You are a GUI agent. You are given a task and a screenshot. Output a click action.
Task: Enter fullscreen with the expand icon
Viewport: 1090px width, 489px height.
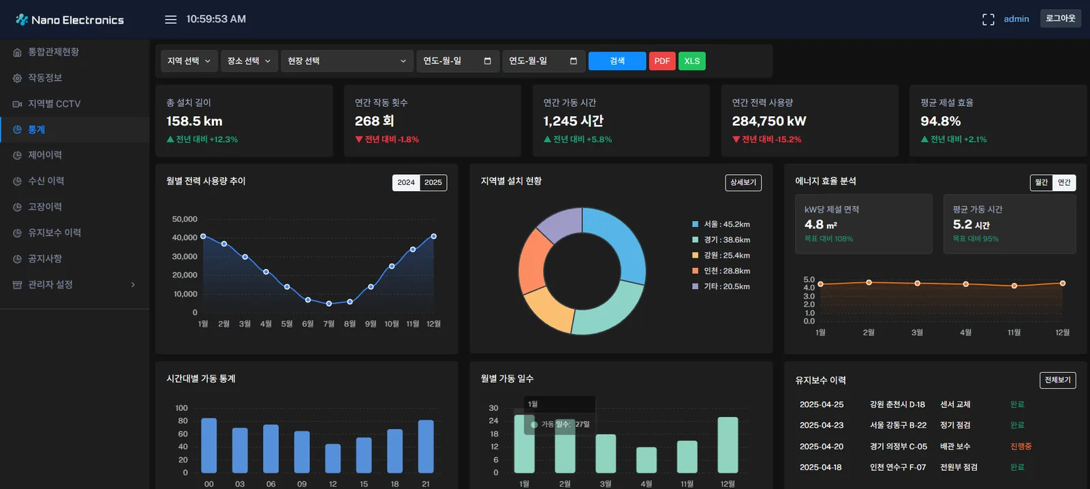988,20
